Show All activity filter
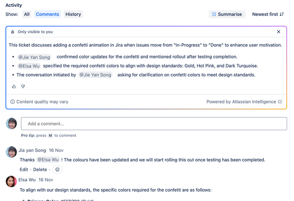The height and width of the screenshot is (201, 294). (x=27, y=14)
